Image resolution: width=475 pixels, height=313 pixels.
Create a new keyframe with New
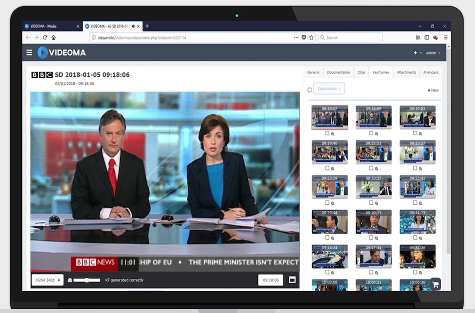point(433,90)
